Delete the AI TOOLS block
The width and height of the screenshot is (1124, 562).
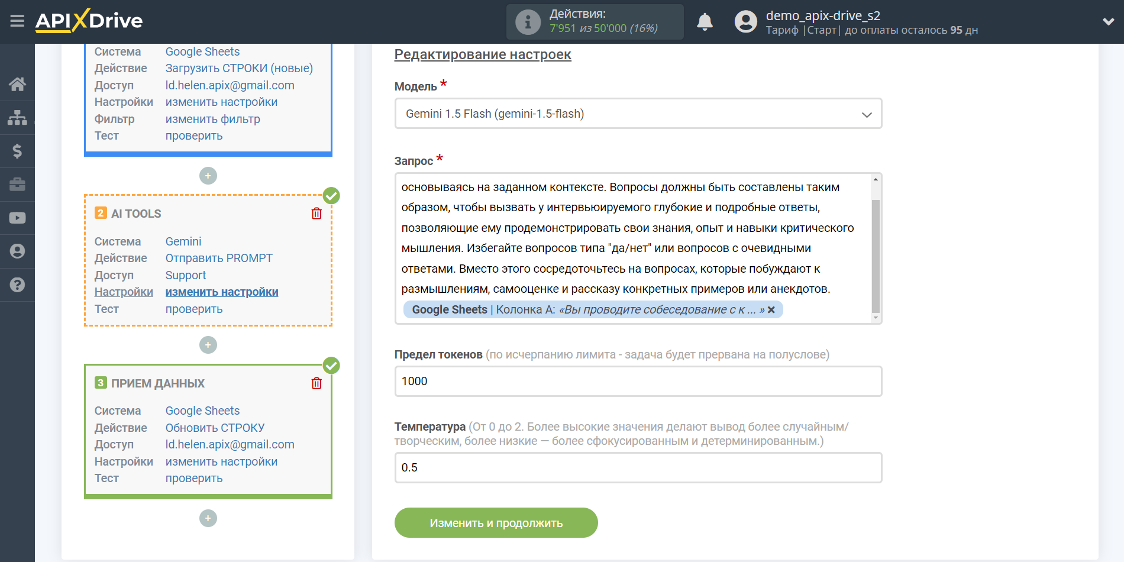[x=316, y=214]
